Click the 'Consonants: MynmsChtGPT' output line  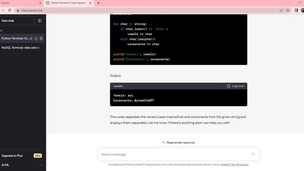pos(133,100)
